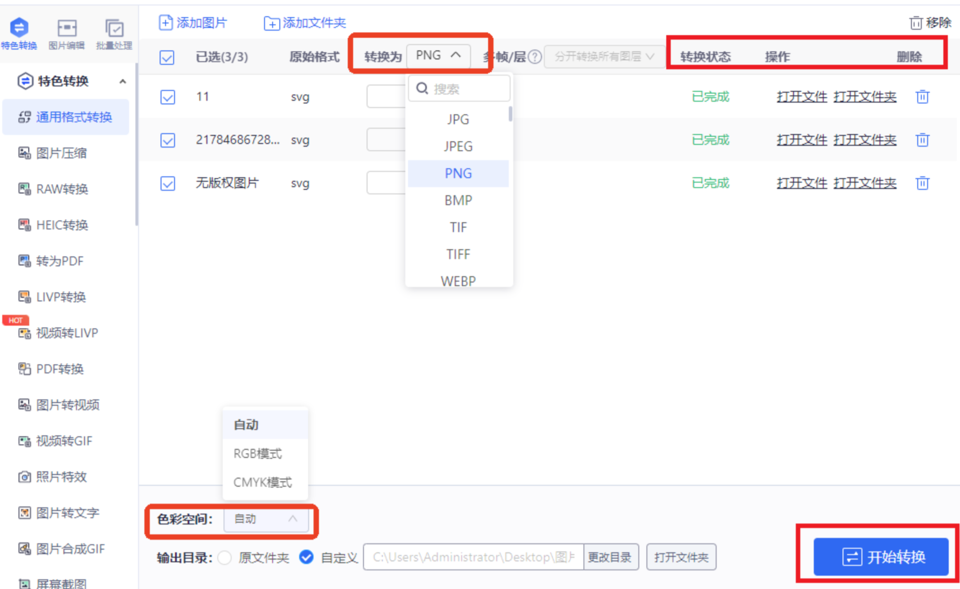Choose TIFF from the format list
This screenshot has height=589, width=960.
click(x=458, y=254)
